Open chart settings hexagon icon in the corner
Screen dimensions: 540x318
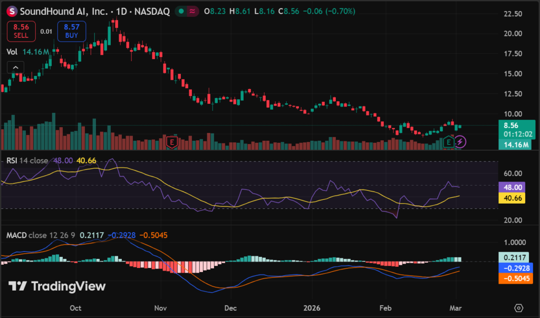coord(518,307)
